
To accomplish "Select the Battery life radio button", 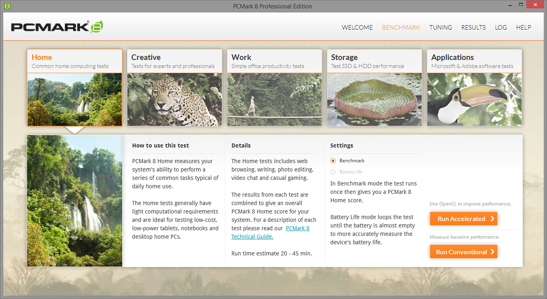I will click(x=333, y=172).
